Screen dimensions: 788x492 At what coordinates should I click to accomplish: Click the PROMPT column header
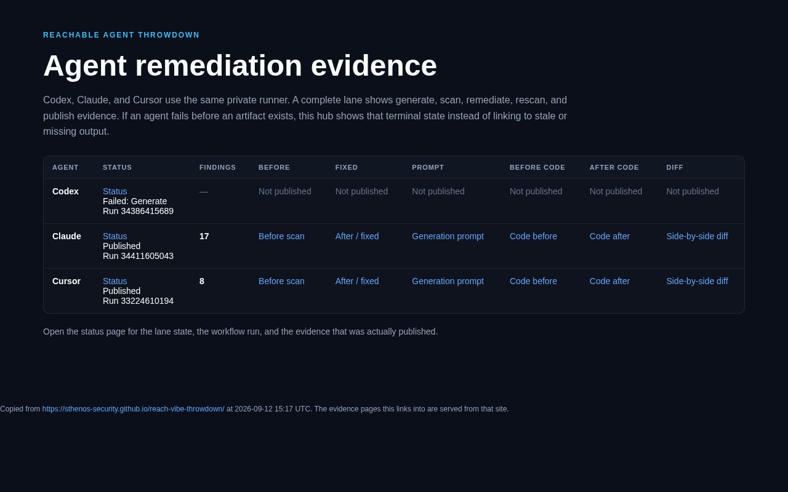point(428,167)
